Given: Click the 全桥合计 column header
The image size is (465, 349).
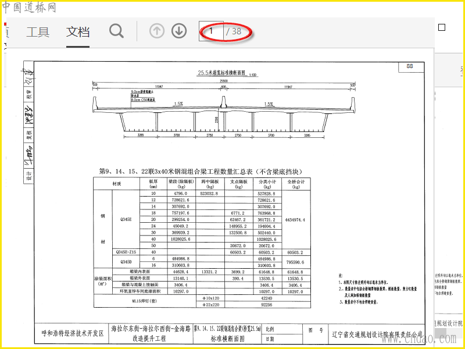Looking at the screenshot, I should coord(296,184).
